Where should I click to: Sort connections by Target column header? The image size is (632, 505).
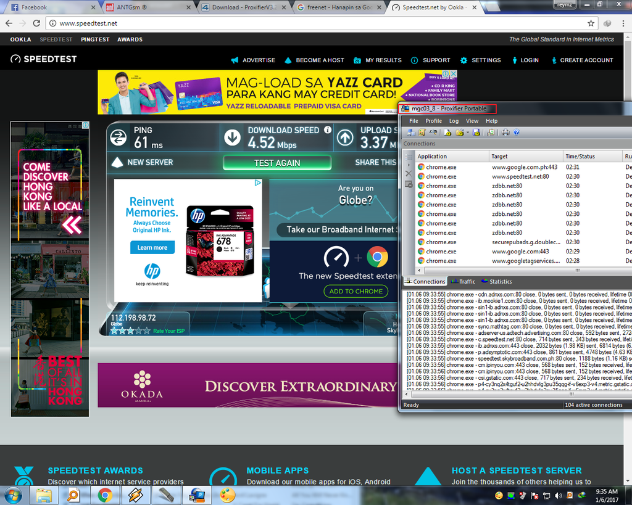click(526, 156)
